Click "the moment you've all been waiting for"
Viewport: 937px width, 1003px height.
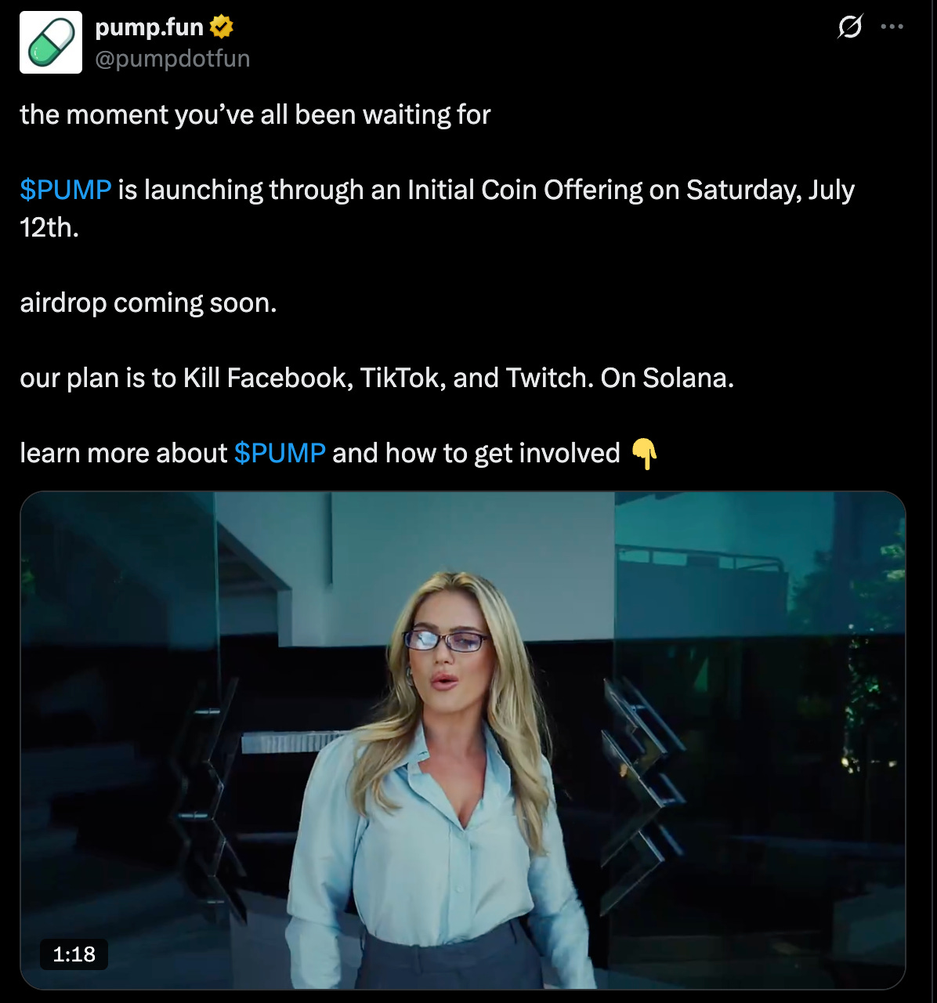(255, 114)
